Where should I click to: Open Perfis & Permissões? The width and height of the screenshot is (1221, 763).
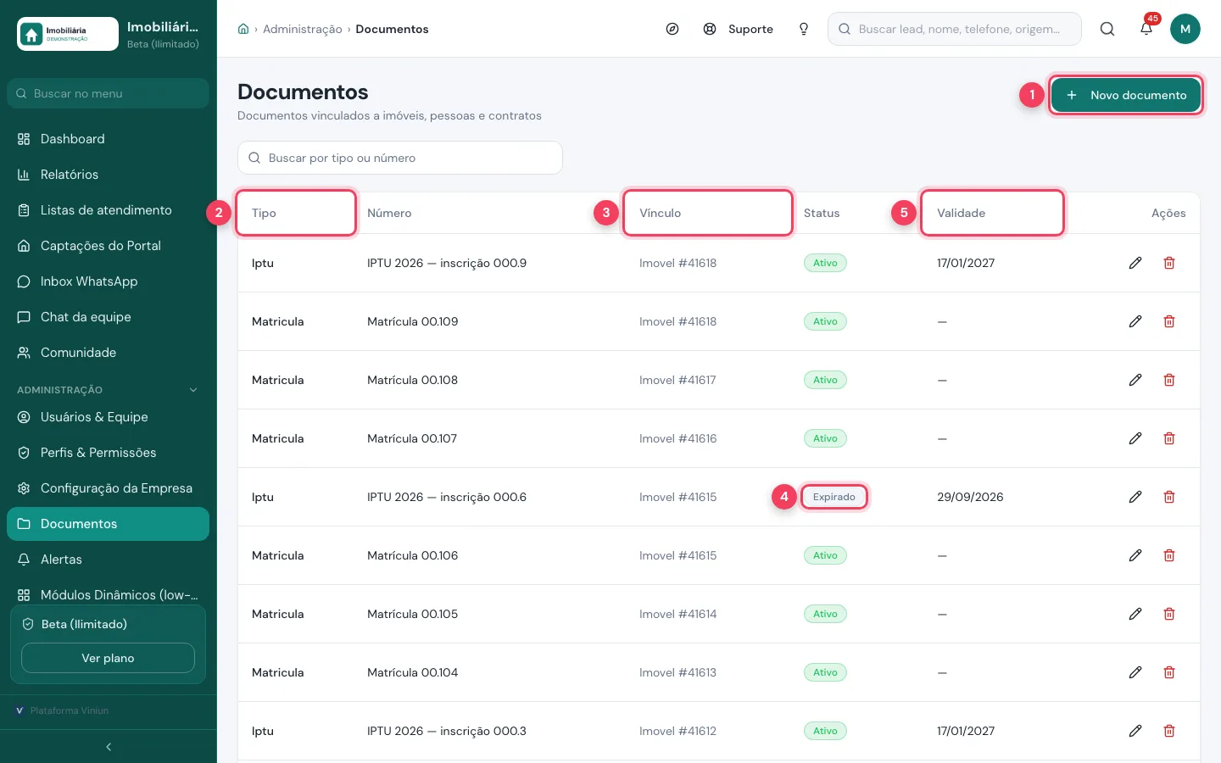click(108, 453)
